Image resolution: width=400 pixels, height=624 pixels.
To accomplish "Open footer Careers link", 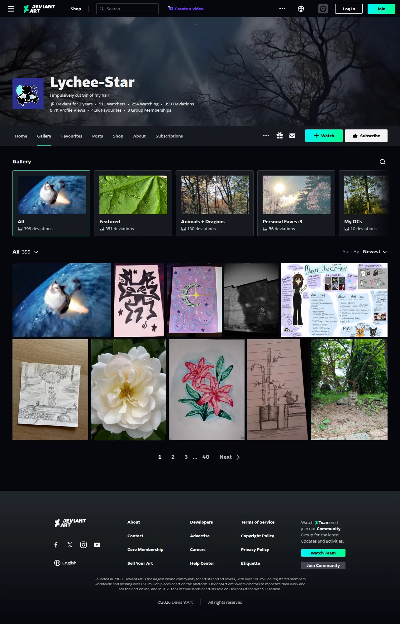I will point(198,549).
